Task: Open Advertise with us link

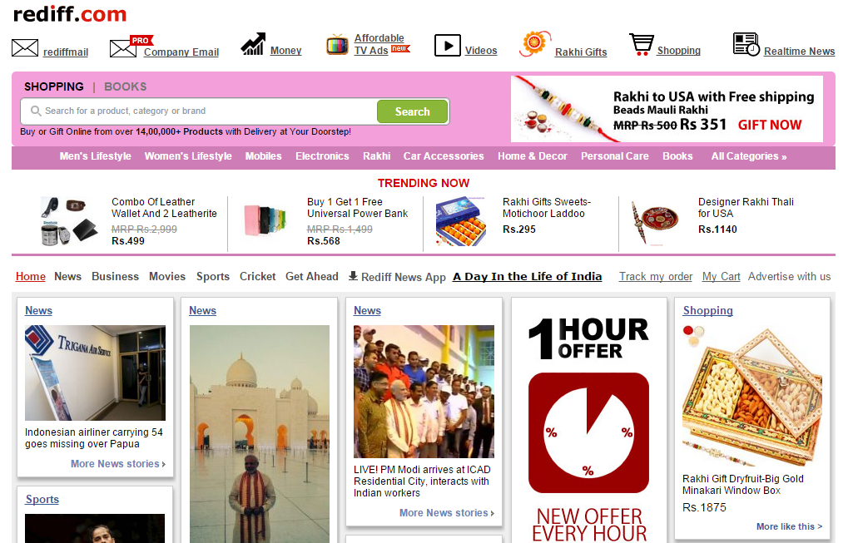Action: coord(790,276)
